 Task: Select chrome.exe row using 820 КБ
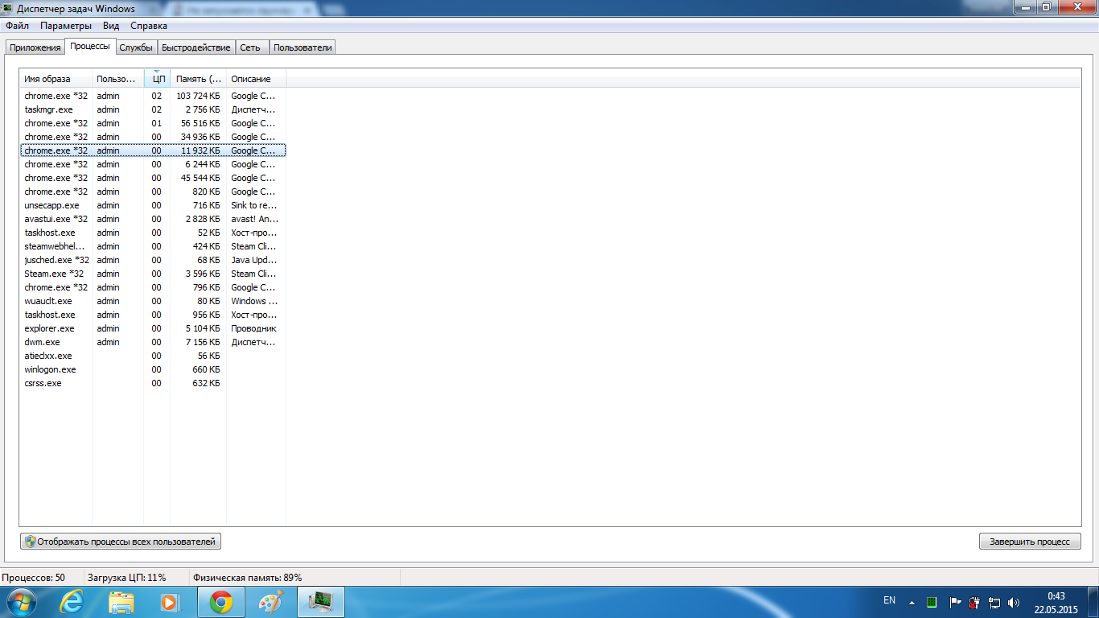click(153, 192)
